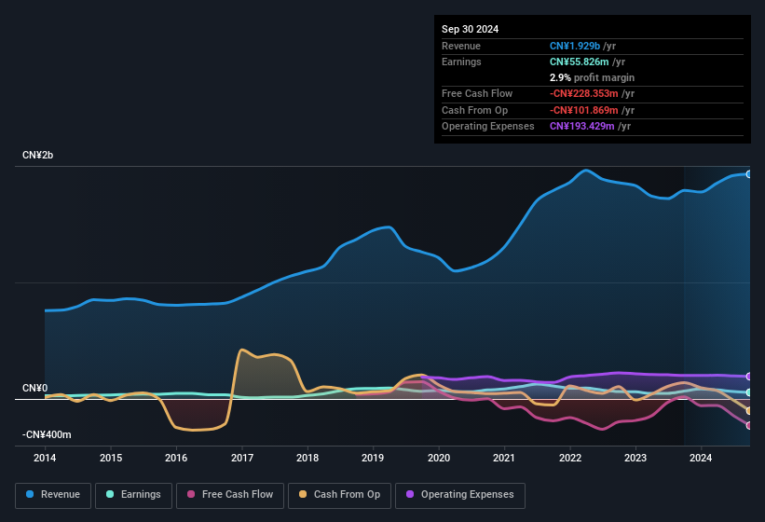Toggle the Earnings series in legend
Image resolution: width=765 pixels, height=522 pixels.
[133, 495]
